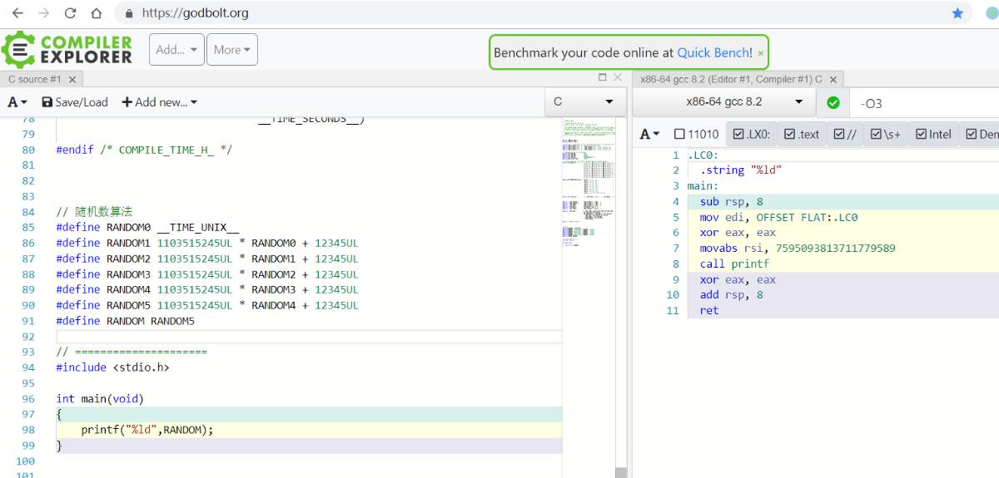Toggle the Intel syntax checkbox

(x=933, y=134)
